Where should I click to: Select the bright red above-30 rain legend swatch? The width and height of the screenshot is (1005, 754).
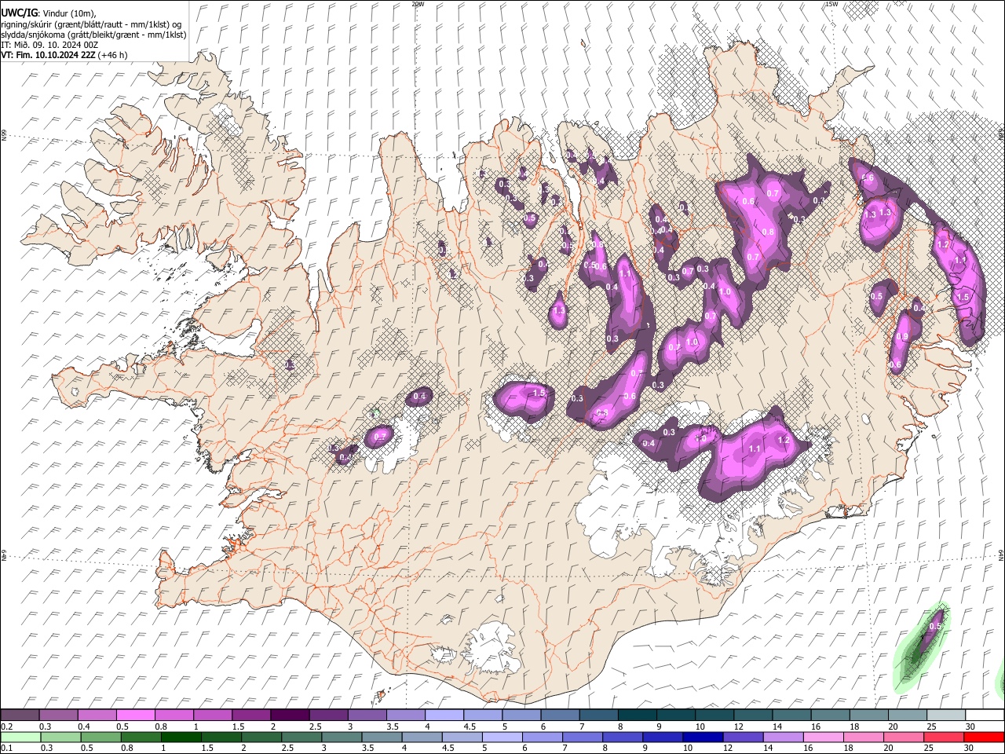[x=985, y=738]
